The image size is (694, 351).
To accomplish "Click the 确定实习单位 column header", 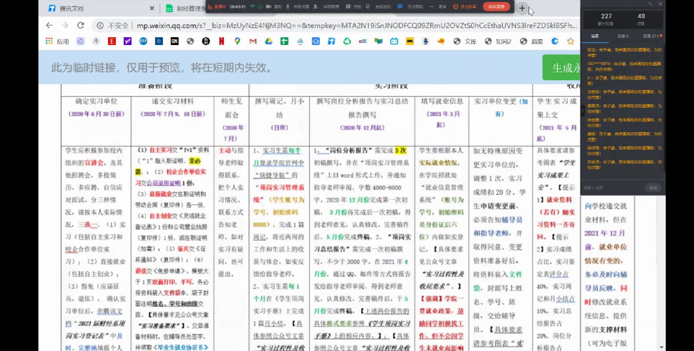I will point(96,101).
